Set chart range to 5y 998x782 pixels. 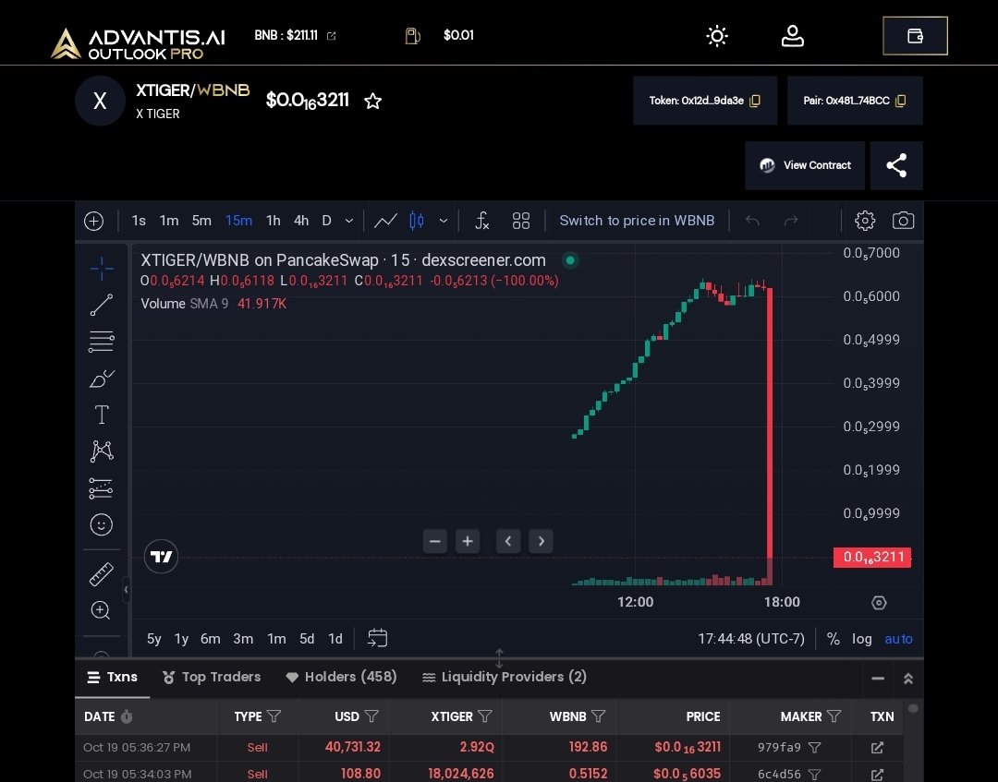tap(154, 639)
